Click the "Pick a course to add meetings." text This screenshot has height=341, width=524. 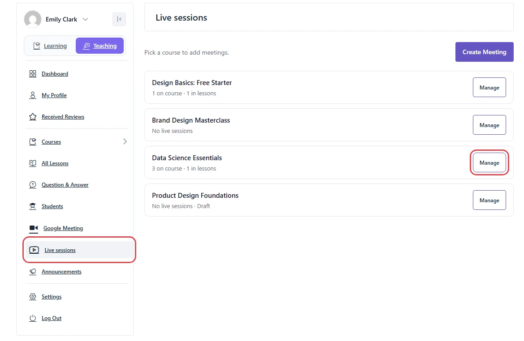[x=186, y=53]
